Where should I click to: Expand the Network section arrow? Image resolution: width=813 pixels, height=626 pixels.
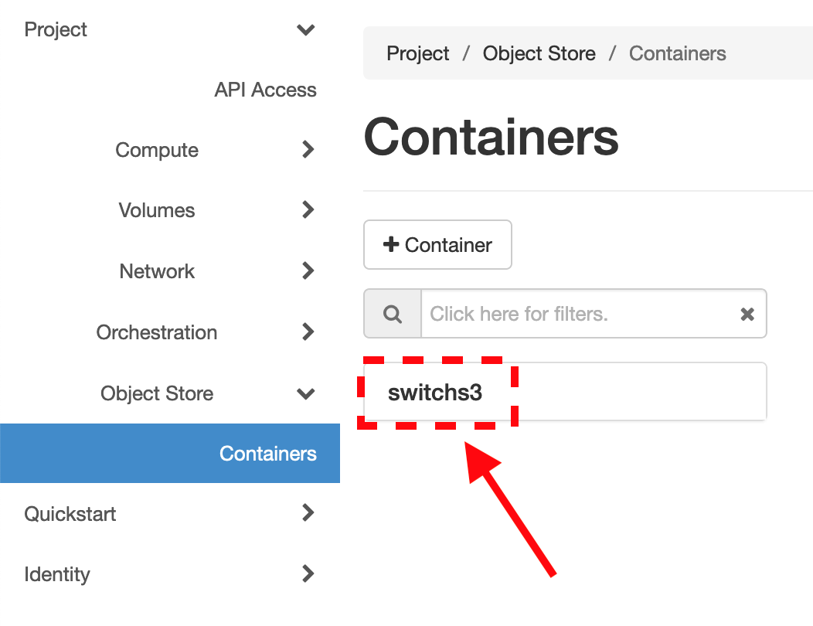click(x=308, y=270)
